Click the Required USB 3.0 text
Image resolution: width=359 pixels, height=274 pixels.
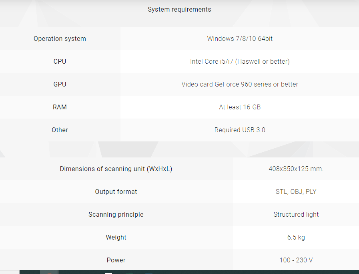(240, 130)
